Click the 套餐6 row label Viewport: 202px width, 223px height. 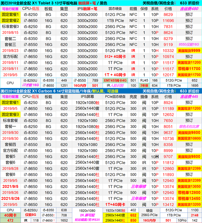tap(10, 162)
